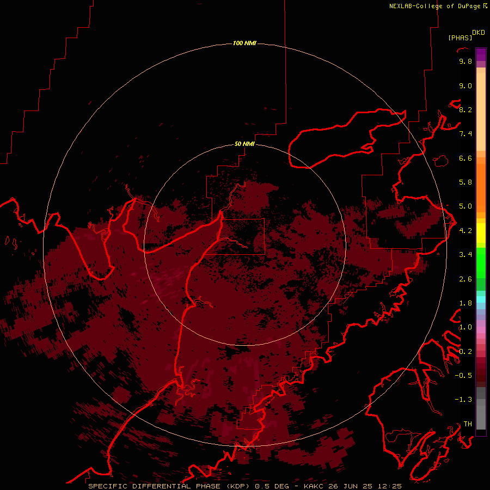Click the 1.8 value on the scale
490x490 pixels.
465,303
